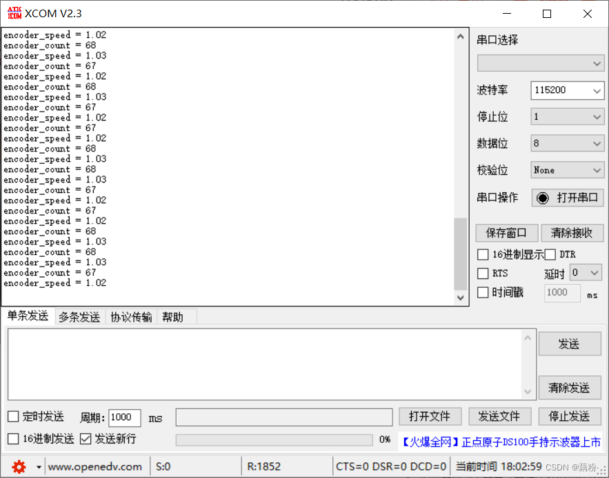Click the timestamp interval 1000 field
609x478 pixels.
(562, 293)
